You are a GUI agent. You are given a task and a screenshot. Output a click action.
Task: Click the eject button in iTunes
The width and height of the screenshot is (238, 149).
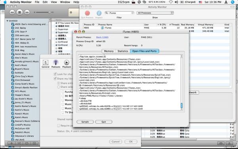(x=229, y=143)
